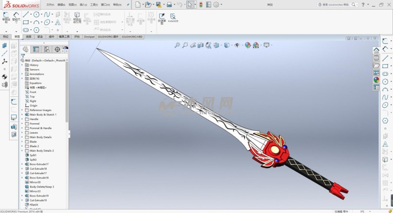Expand the History tree node
Viewport: 393px width, 213px height.
click(22, 65)
